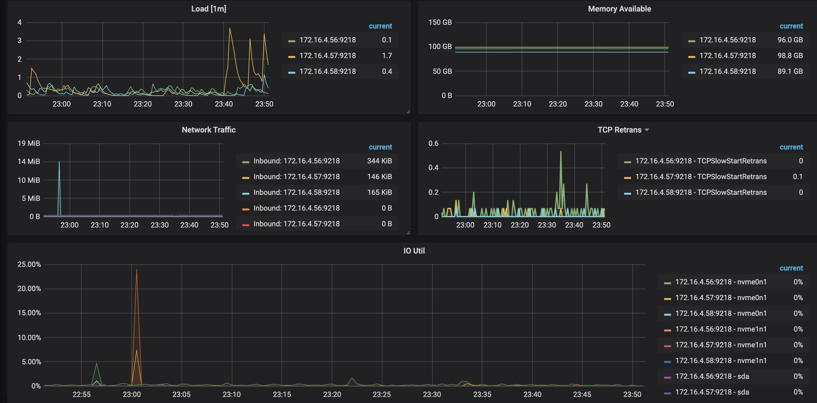The height and width of the screenshot is (403, 817).
Task: Open the TCP Retrans title caret menu
Action: coord(647,130)
